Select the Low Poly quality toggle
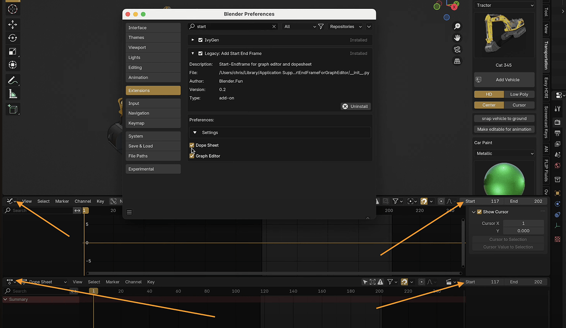 coord(519,94)
